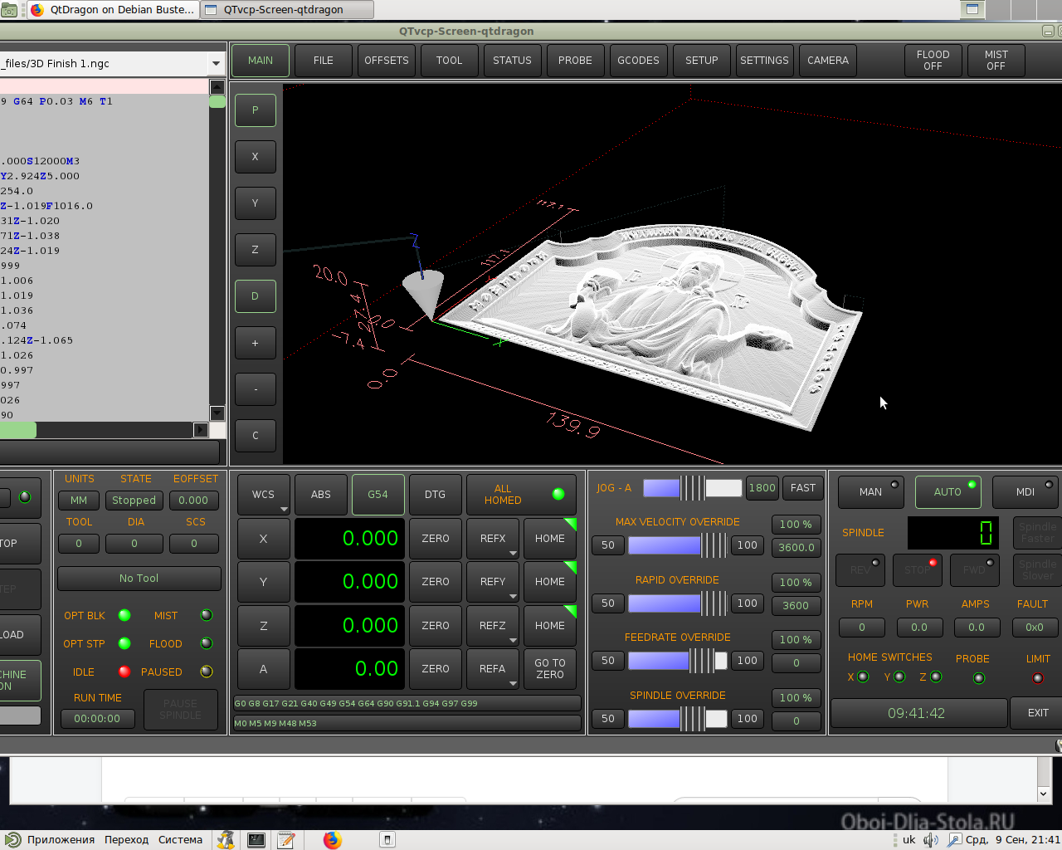Expand REFA dropdown button

click(x=513, y=683)
